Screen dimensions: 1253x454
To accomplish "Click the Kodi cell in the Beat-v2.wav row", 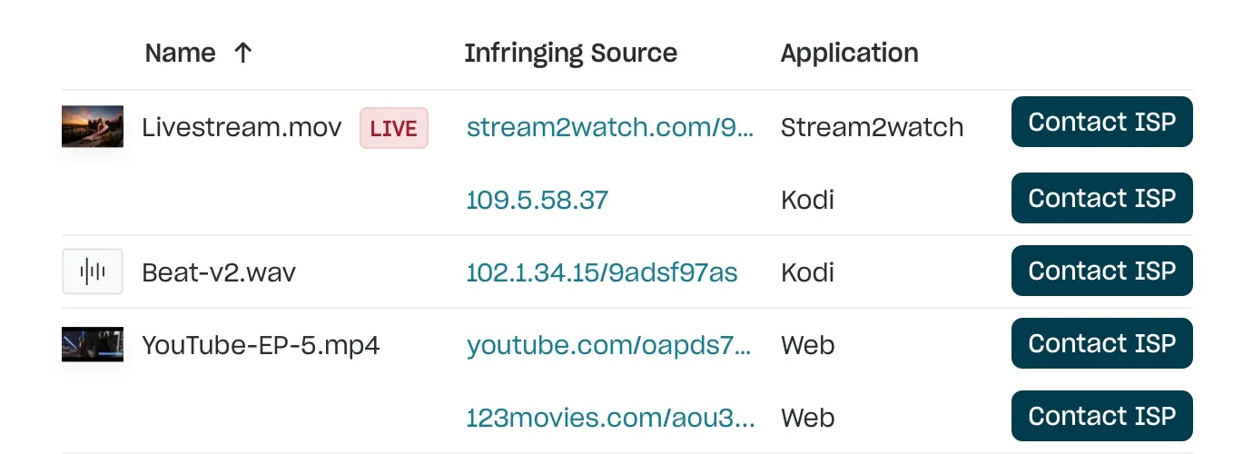I will 807,272.
